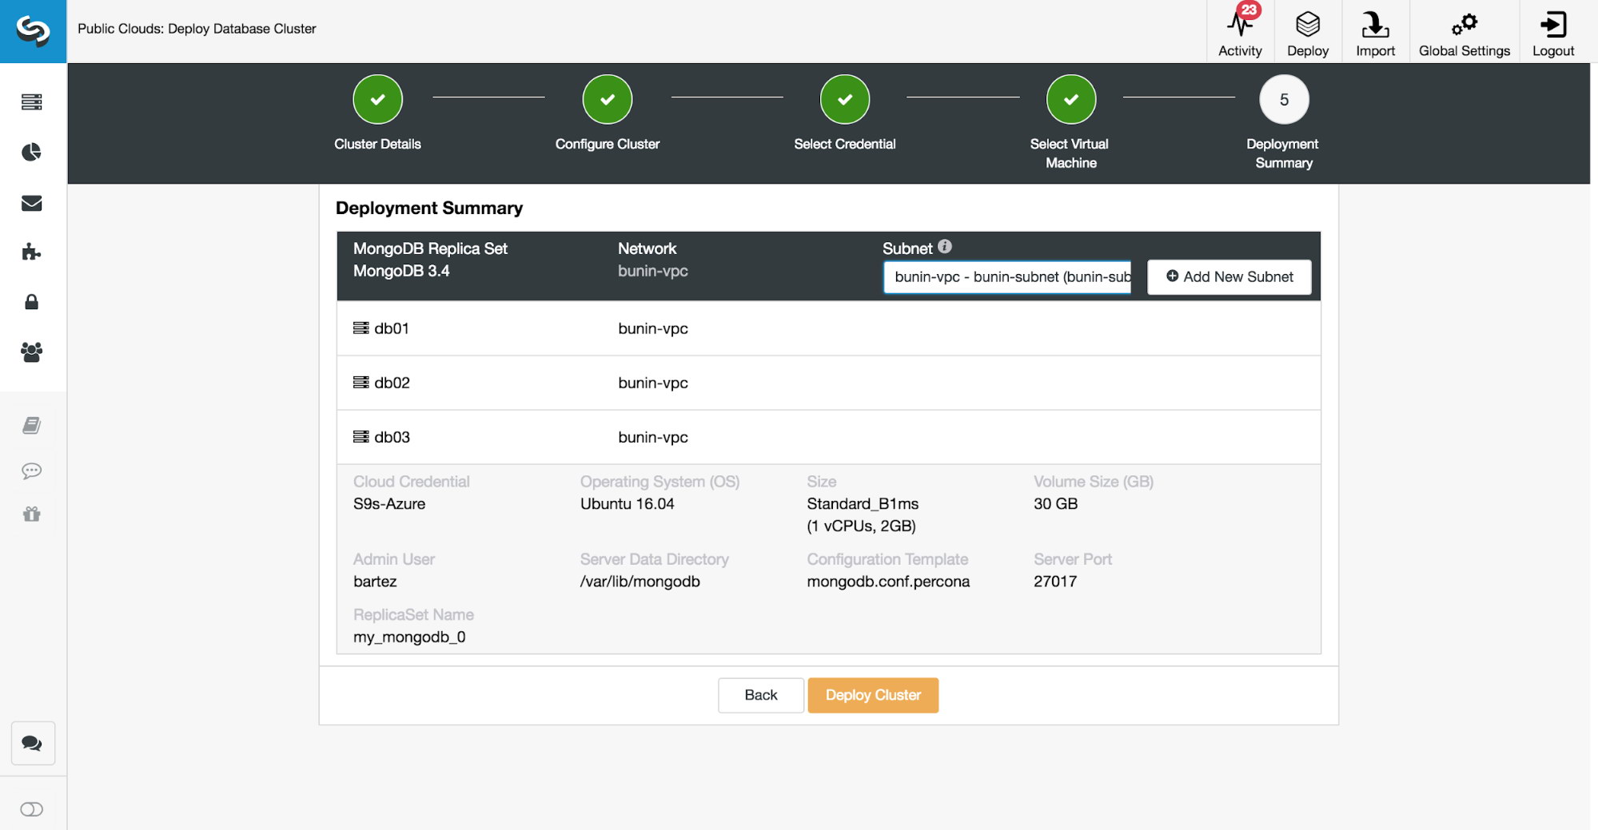
Task: Open Activity with 23 notifications
Action: click(1240, 31)
